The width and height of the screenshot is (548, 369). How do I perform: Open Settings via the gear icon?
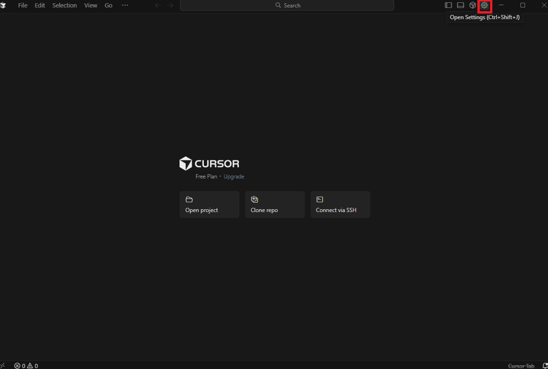[484, 5]
